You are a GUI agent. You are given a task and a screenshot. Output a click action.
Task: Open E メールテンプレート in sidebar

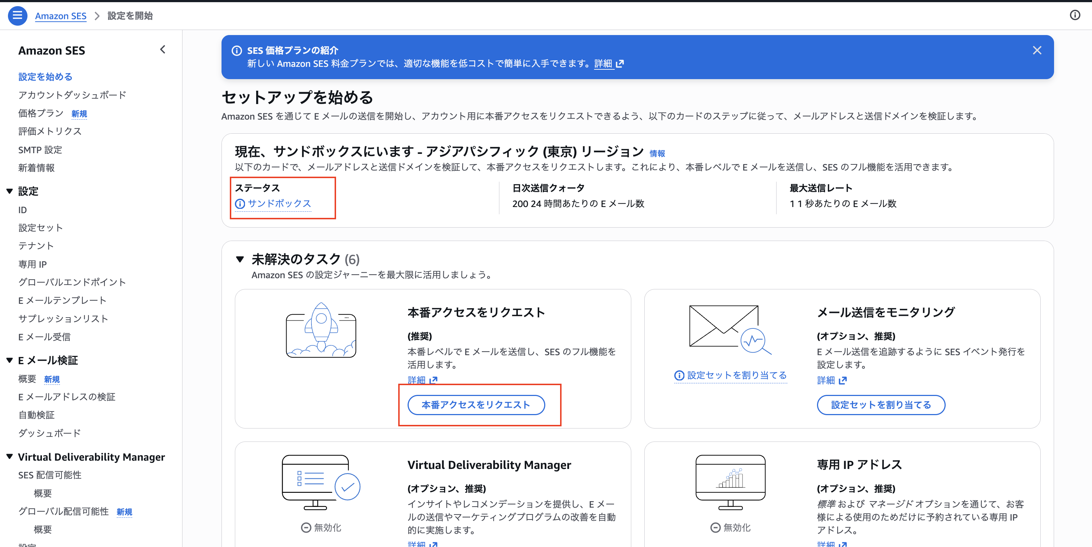[x=62, y=300]
